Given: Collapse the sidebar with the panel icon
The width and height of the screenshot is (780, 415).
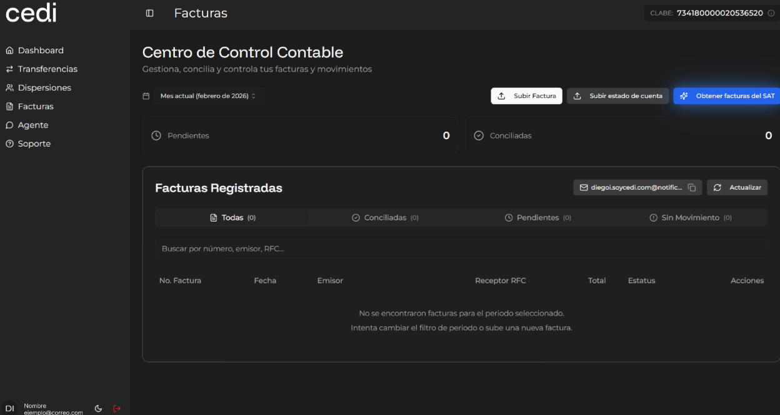Looking at the screenshot, I should point(149,13).
